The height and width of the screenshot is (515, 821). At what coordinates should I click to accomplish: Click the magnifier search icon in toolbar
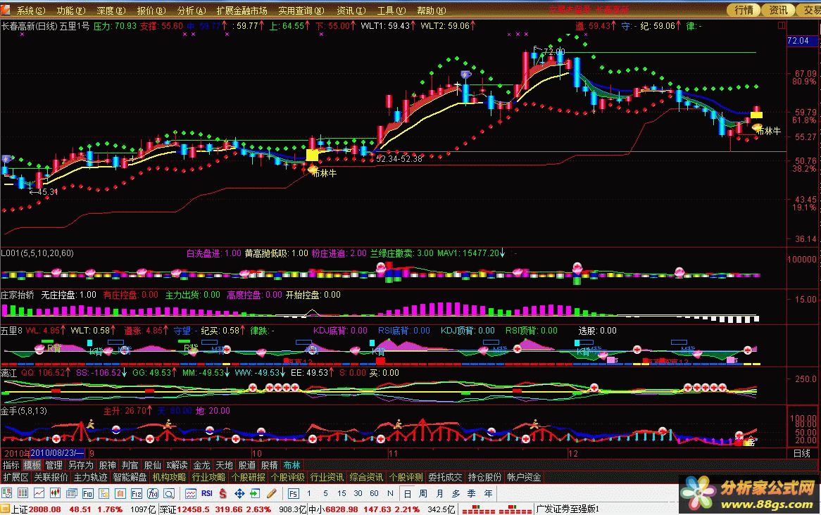tap(169, 494)
